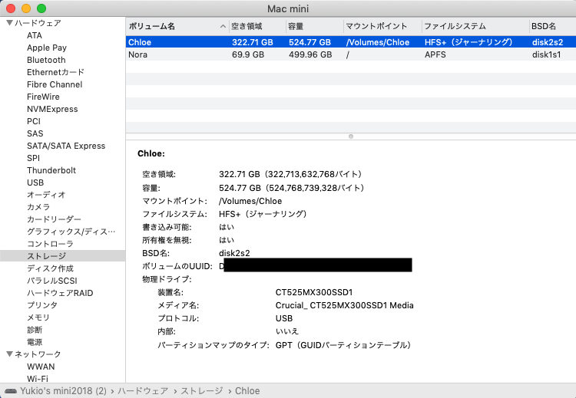Open NVMExpress in the sidebar
Screen dimensions: 576x398
[x=52, y=109]
